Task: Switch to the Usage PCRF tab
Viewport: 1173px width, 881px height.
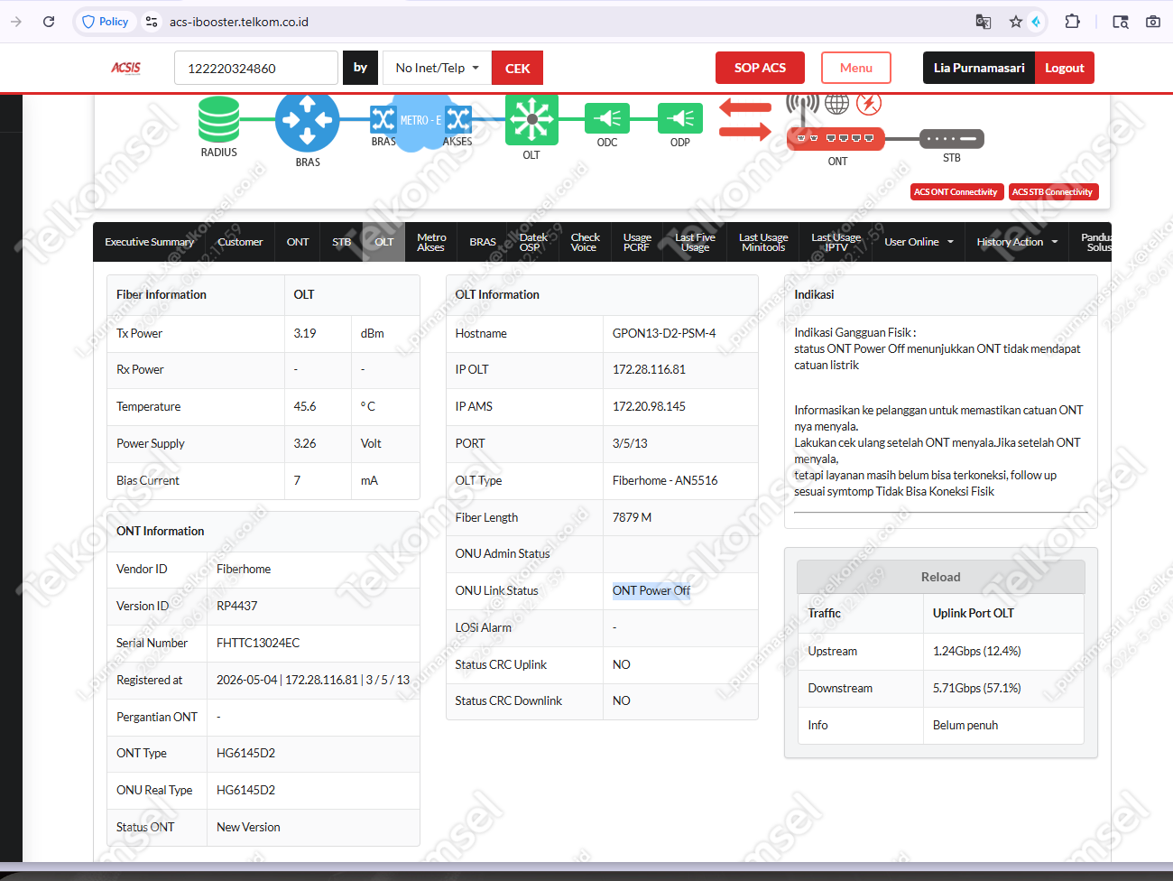Action: [637, 242]
